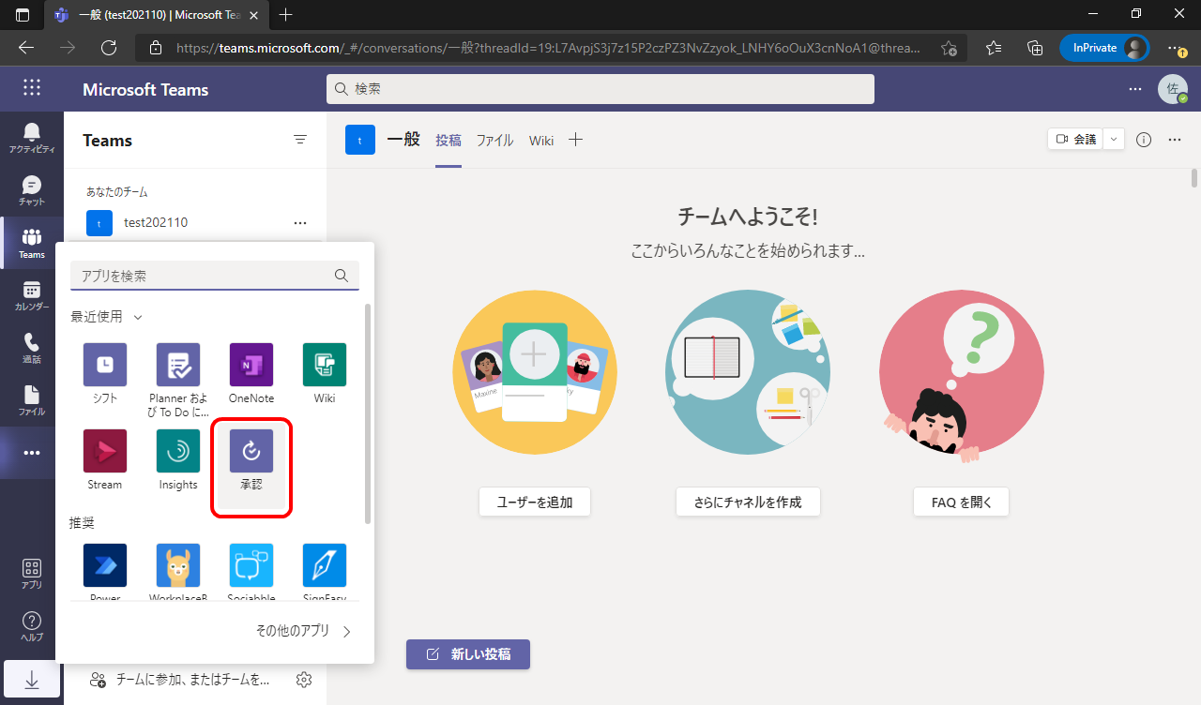Image resolution: width=1201 pixels, height=705 pixels.
Task: Open the app launcher waffle icon
Action: point(32,88)
